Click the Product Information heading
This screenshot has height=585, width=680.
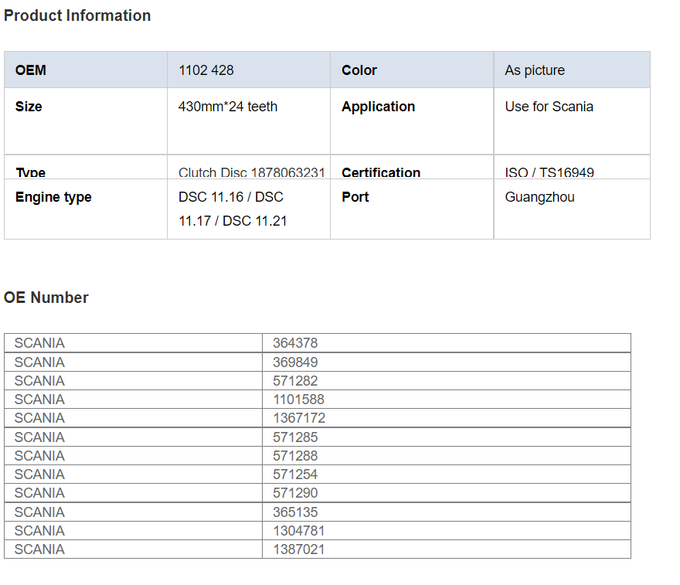[77, 15]
